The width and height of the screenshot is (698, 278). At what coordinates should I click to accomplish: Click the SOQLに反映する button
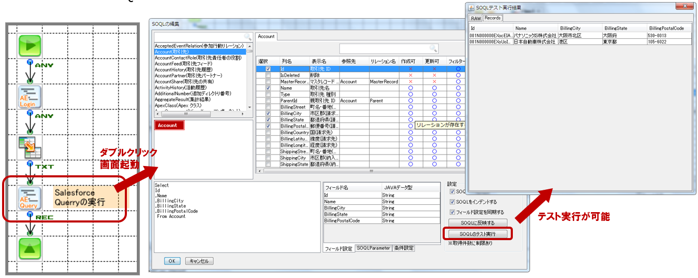[x=477, y=223]
